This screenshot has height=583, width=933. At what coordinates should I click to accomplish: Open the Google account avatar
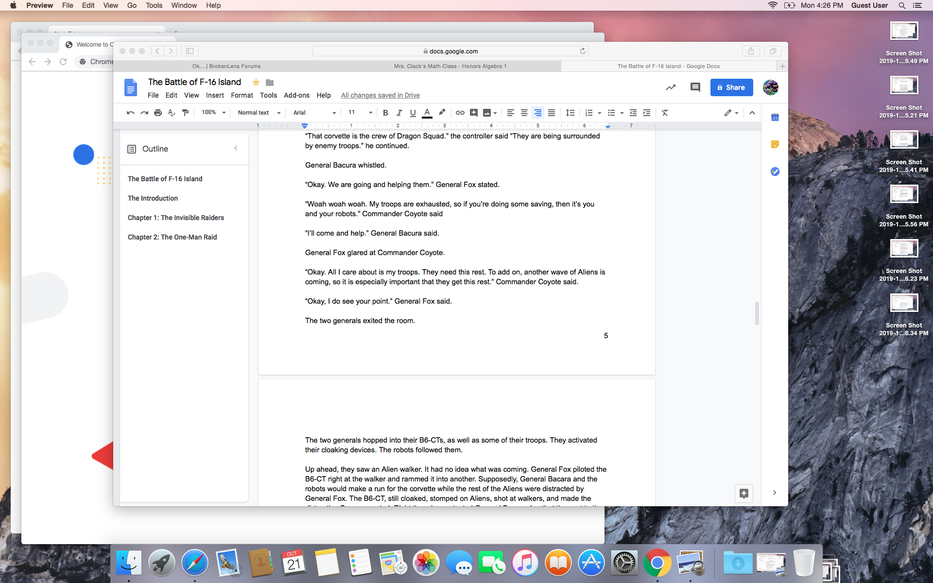(770, 87)
